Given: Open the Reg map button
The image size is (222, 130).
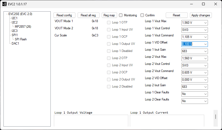Looking at the screenshot, I should click(x=109, y=15).
